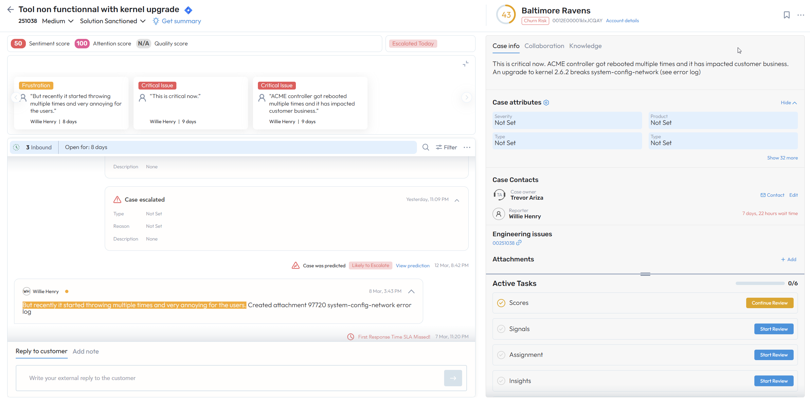Show next signal cards with right arrow
Screen dimensions: 810x399
pyautogui.click(x=466, y=97)
